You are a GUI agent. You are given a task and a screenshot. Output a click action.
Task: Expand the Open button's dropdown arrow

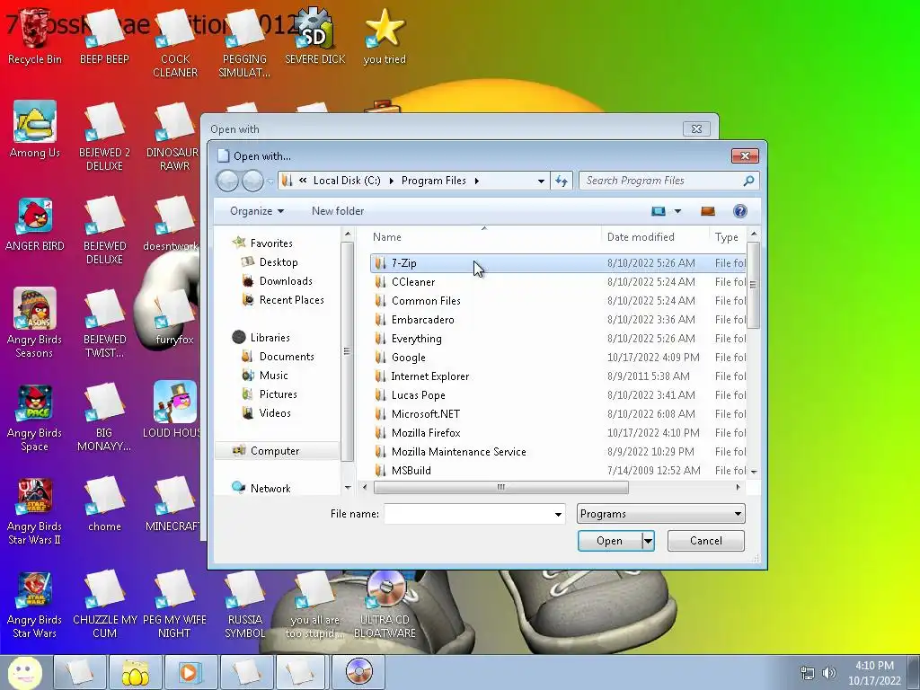click(649, 541)
